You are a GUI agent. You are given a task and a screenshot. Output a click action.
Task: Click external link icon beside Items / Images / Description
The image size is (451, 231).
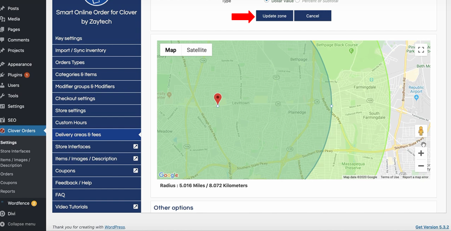[136, 159]
